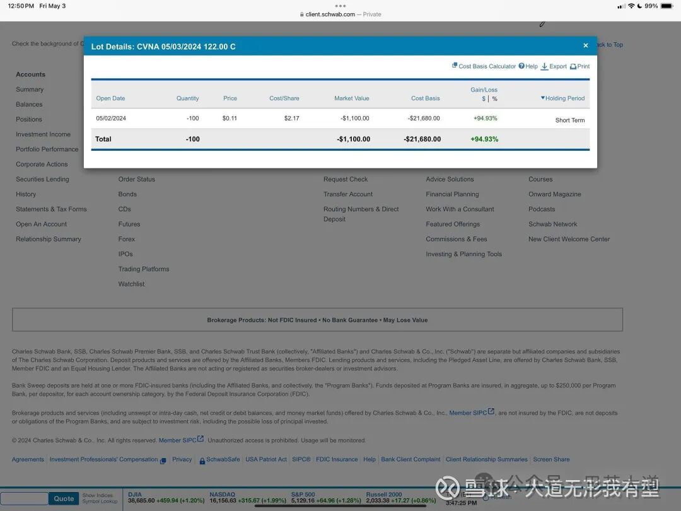Open Podcasts link
The height and width of the screenshot is (511, 681).
(x=542, y=209)
